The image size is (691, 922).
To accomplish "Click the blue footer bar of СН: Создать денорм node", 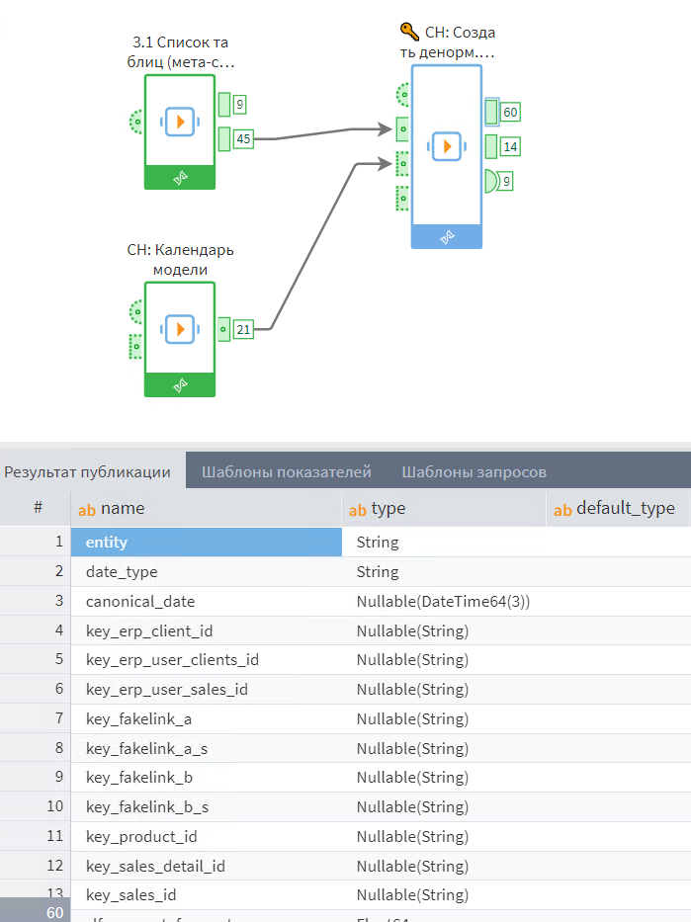I will tap(447, 236).
